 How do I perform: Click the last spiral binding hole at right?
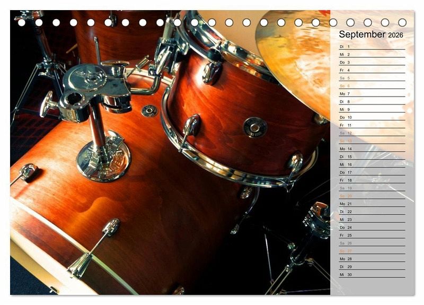(x=402, y=22)
